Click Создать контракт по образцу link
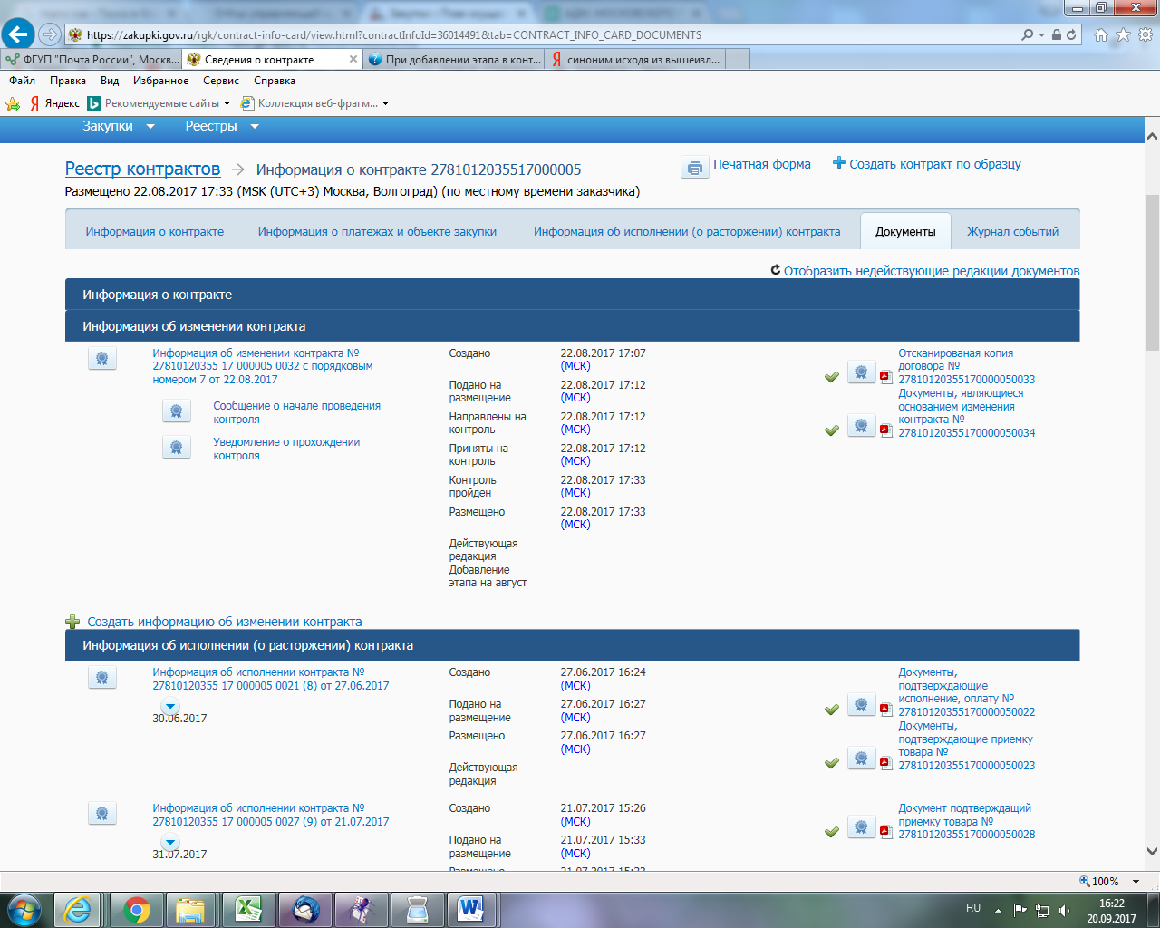 935,164
